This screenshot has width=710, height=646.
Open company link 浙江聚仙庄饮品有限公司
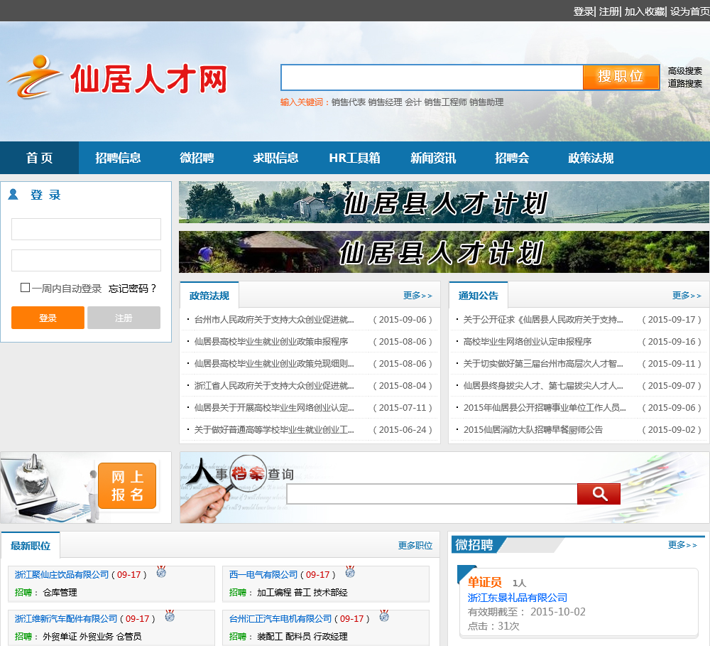click(x=62, y=575)
